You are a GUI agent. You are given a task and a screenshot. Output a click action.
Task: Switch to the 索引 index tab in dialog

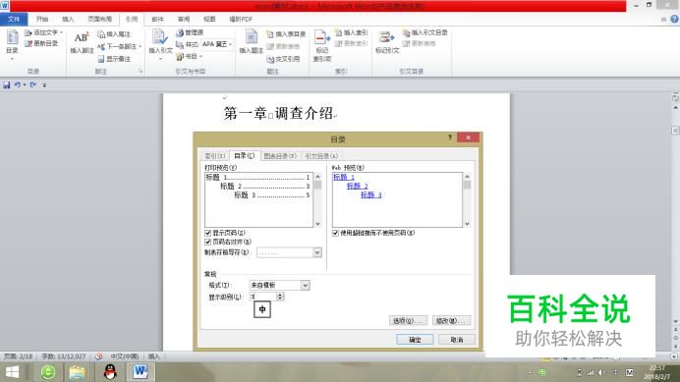(x=214, y=156)
